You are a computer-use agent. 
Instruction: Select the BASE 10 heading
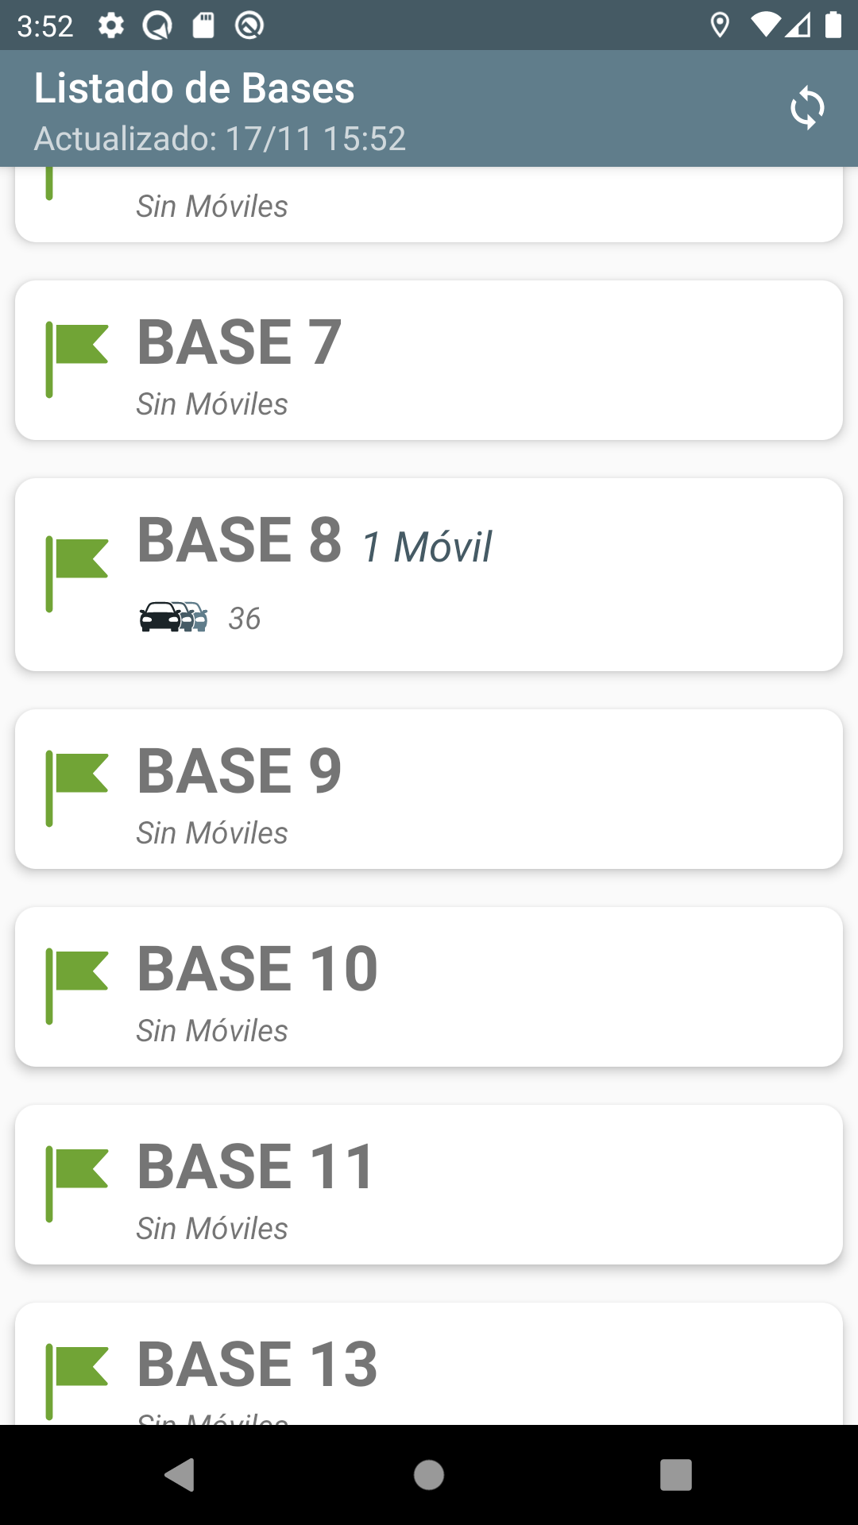(x=257, y=969)
